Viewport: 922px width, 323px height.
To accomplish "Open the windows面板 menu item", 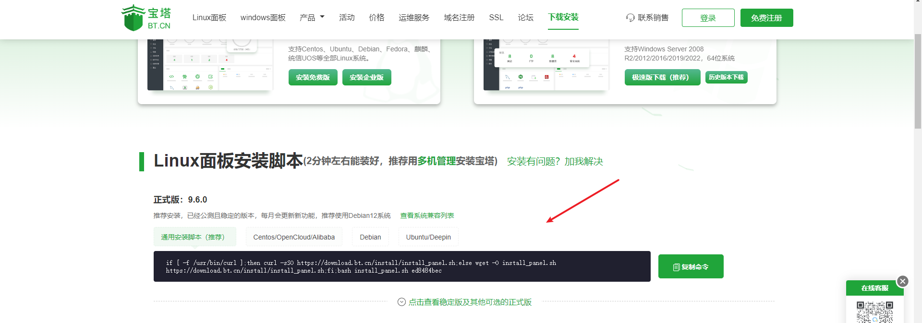I will point(263,18).
